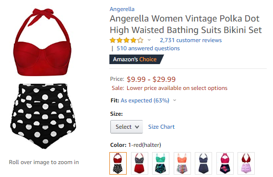273x177 pixels.
Task: Click the As expected (63%) fit link
Action: pos(145,100)
